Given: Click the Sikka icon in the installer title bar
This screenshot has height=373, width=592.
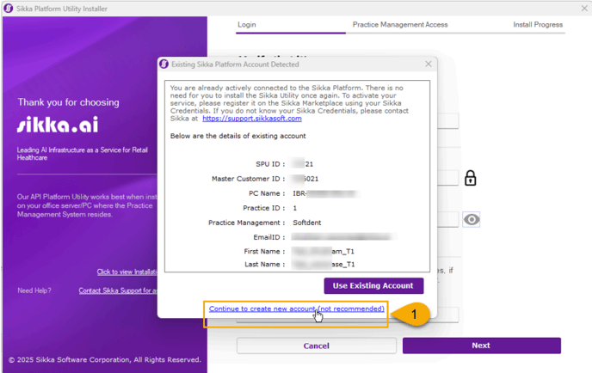Looking at the screenshot, I should point(9,8).
